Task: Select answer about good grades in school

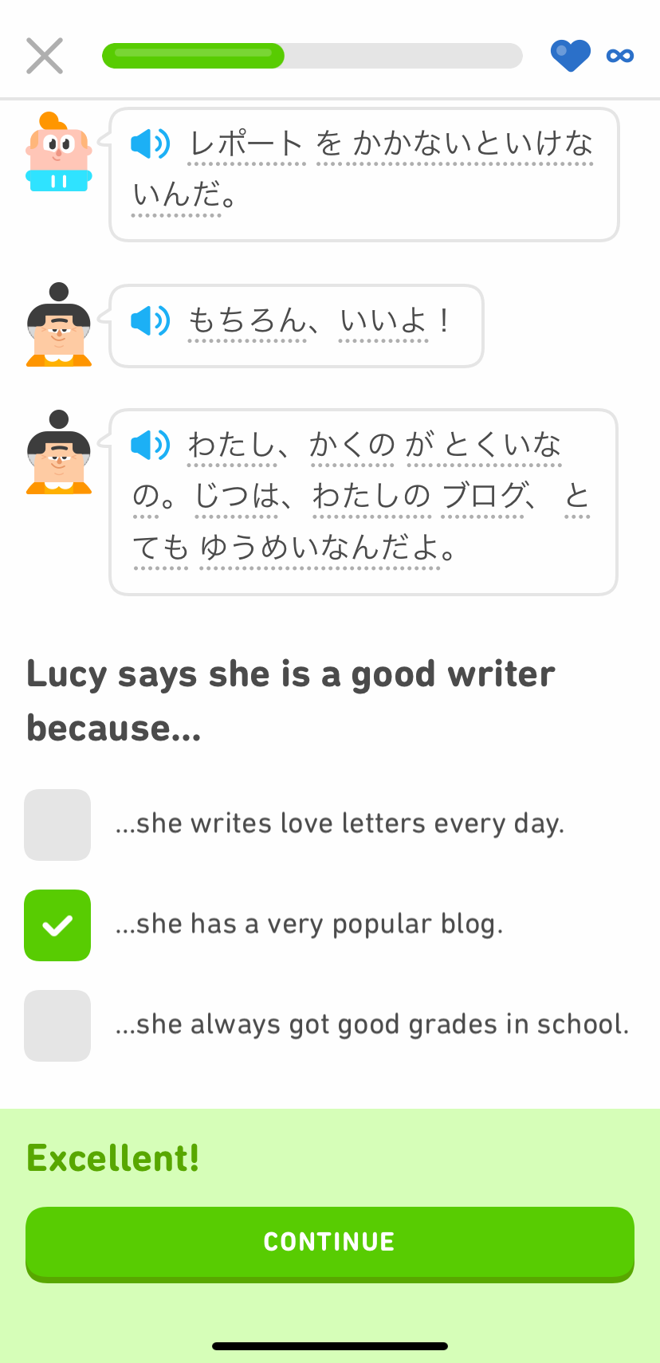Action: pos(57,1026)
